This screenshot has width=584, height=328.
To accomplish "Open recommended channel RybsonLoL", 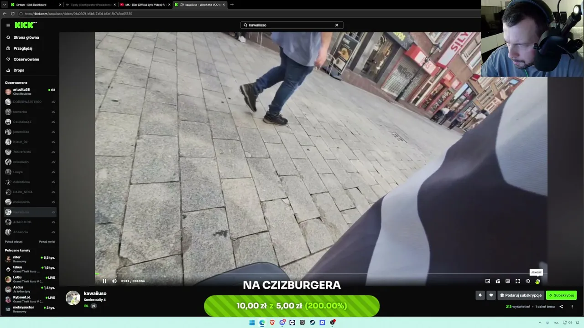I will tap(30, 299).
